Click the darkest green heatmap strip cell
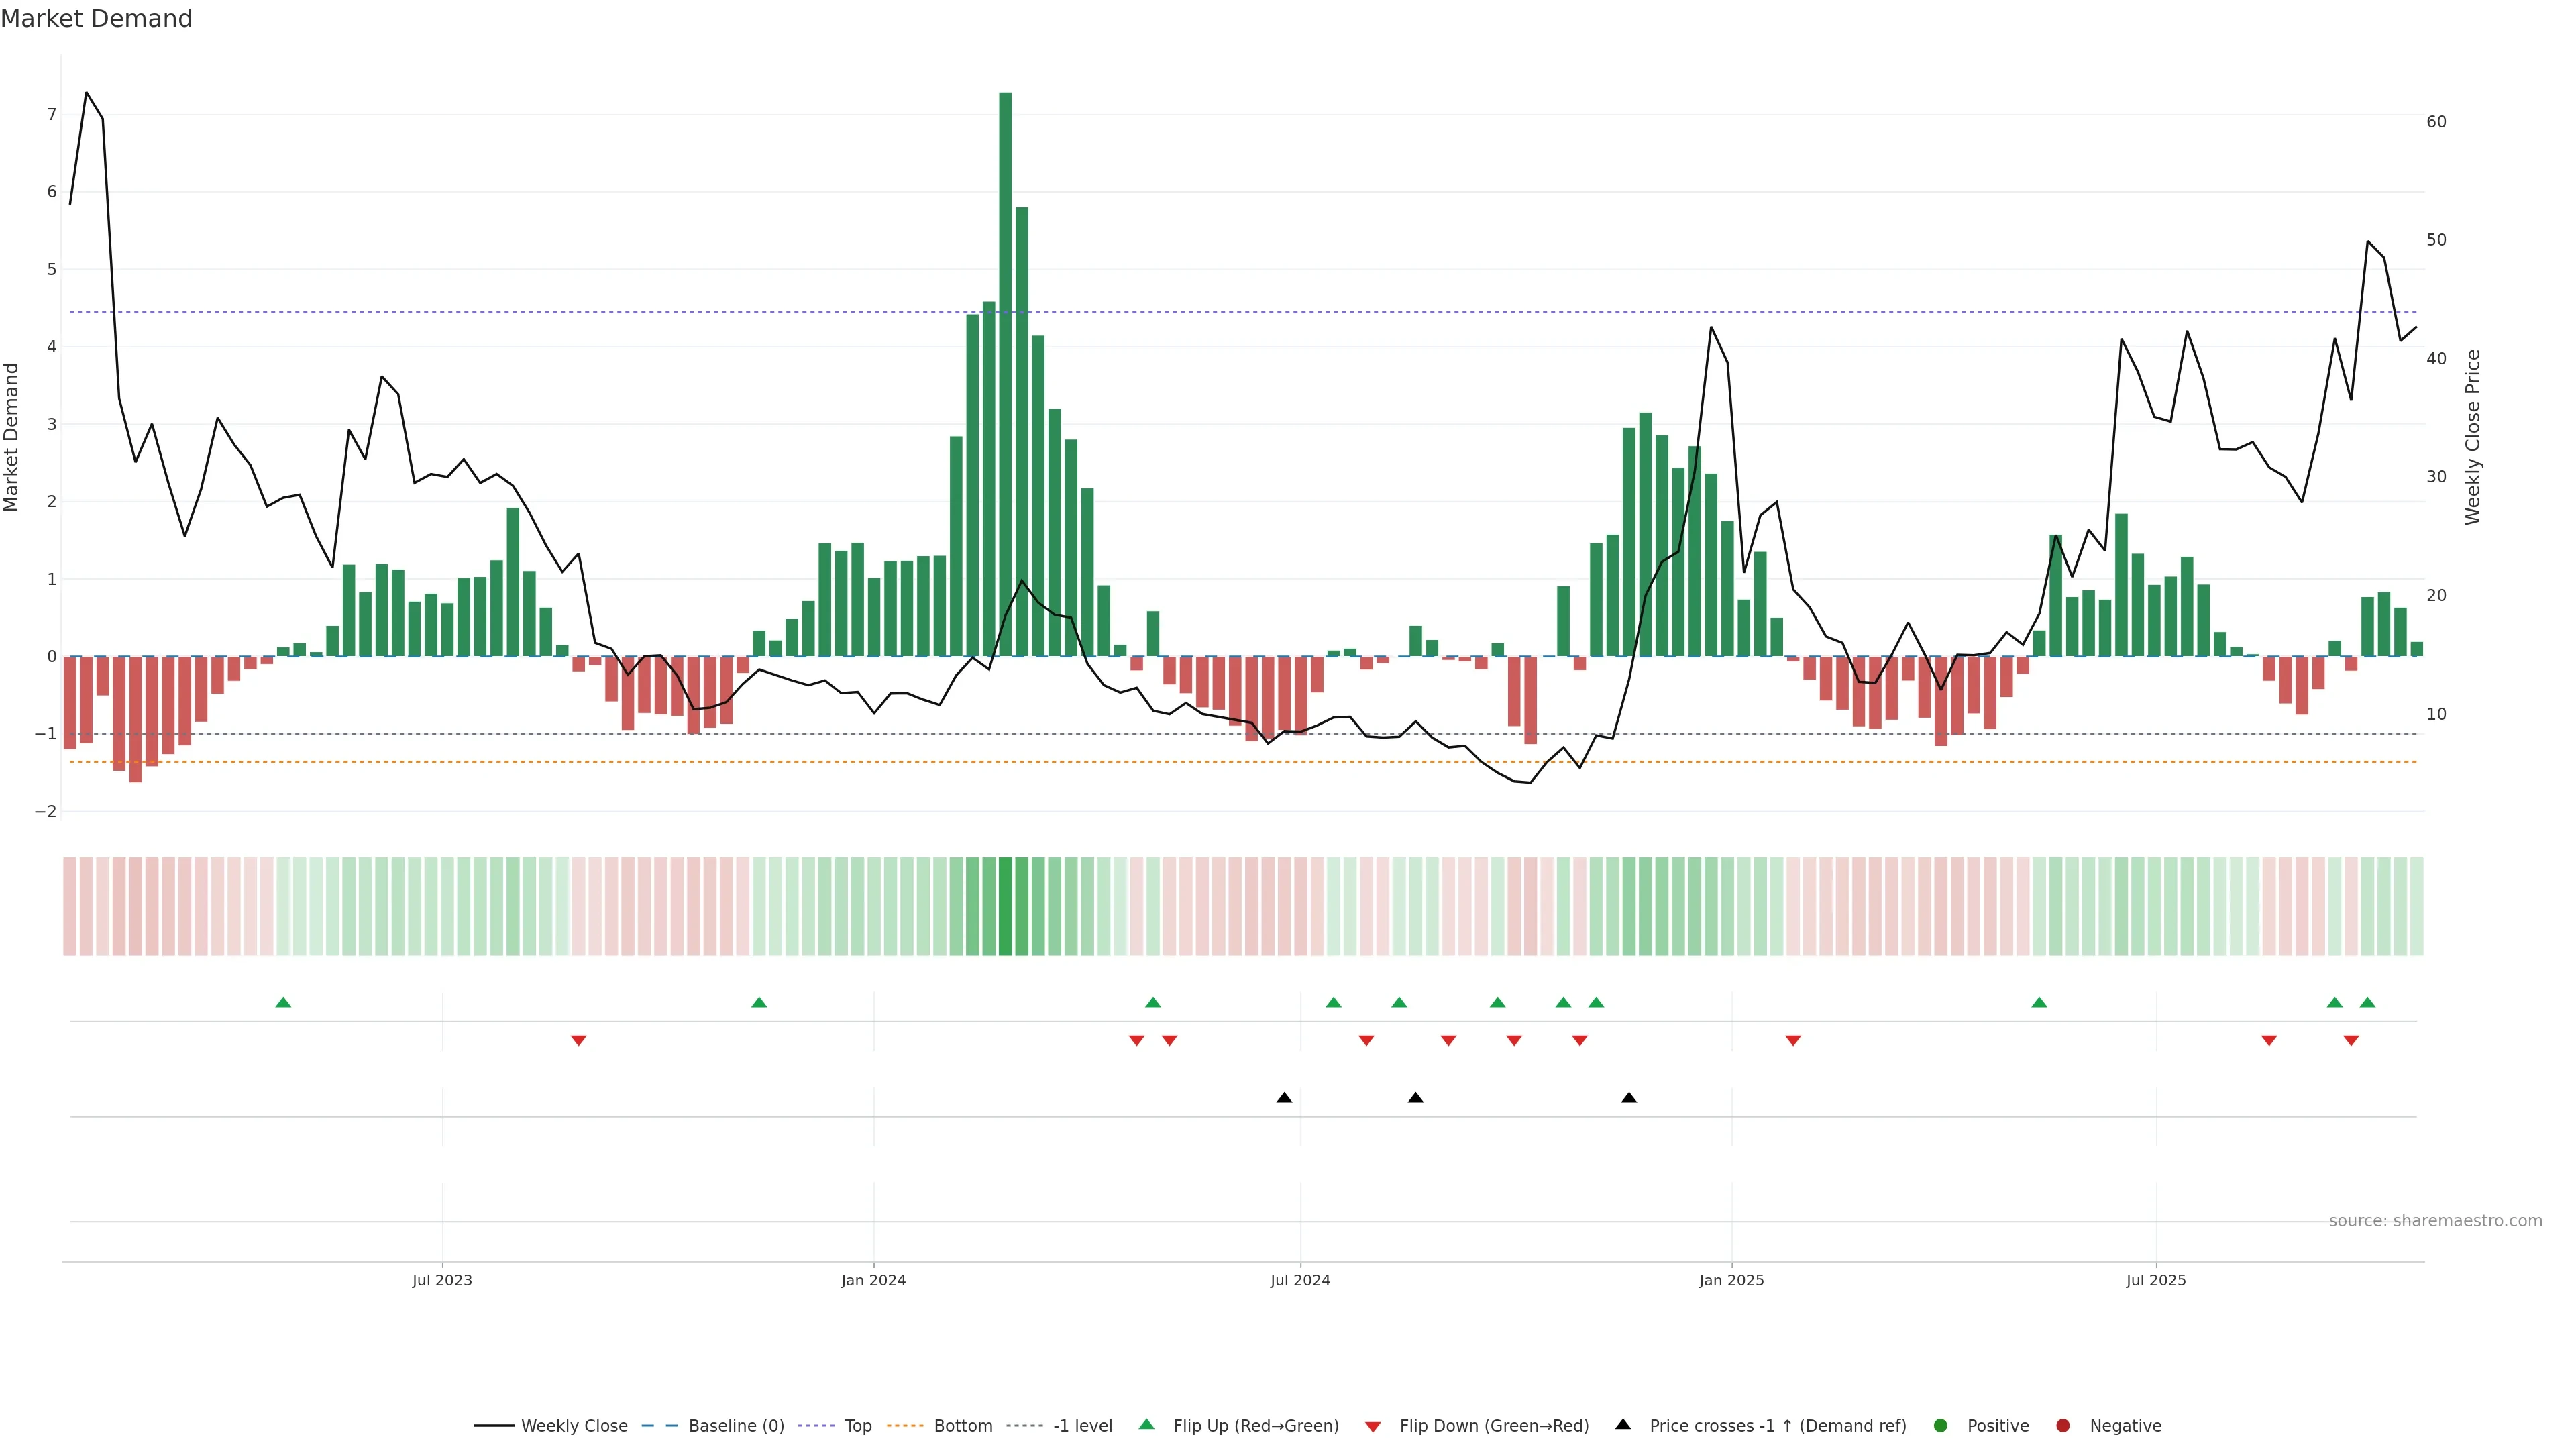2576x1449 pixels. click(x=1005, y=906)
